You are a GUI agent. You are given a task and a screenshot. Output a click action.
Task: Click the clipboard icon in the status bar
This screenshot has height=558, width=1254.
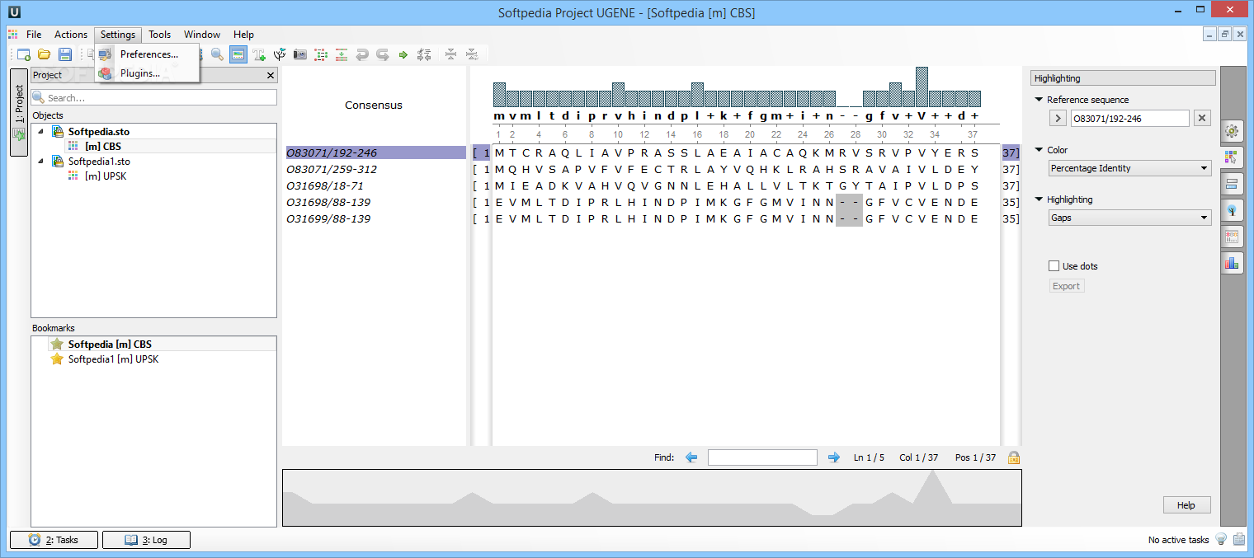tap(1239, 540)
